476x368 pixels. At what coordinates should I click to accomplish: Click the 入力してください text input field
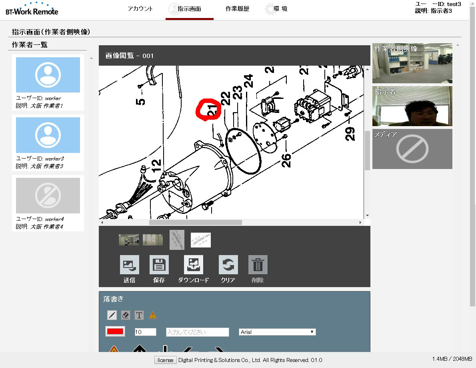(197, 332)
